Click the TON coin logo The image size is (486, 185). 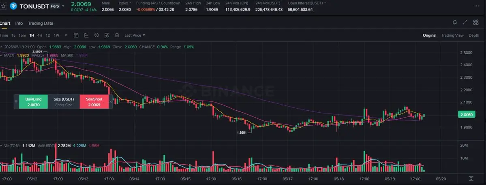click(13, 6)
